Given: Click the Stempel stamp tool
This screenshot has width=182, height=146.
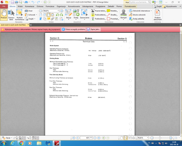Looking at the screenshot, I should [123, 15].
